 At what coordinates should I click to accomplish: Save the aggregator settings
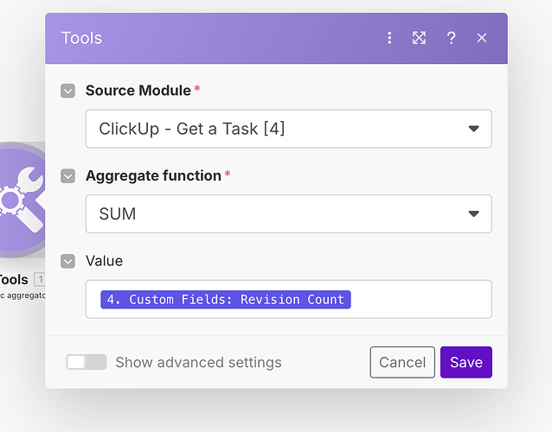tap(465, 362)
